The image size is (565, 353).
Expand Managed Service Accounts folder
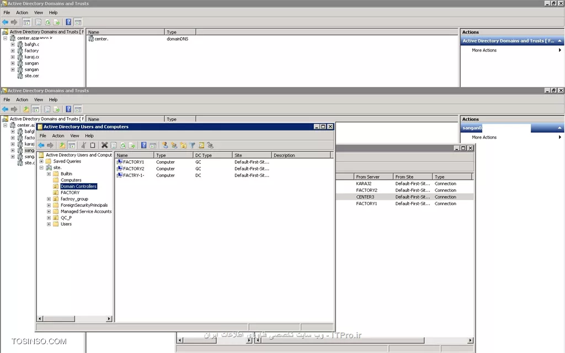[x=49, y=211]
